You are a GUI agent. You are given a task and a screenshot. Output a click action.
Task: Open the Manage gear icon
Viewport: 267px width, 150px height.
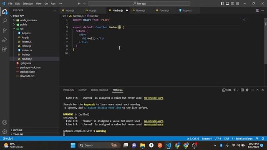pyautogui.click(x=5, y=132)
